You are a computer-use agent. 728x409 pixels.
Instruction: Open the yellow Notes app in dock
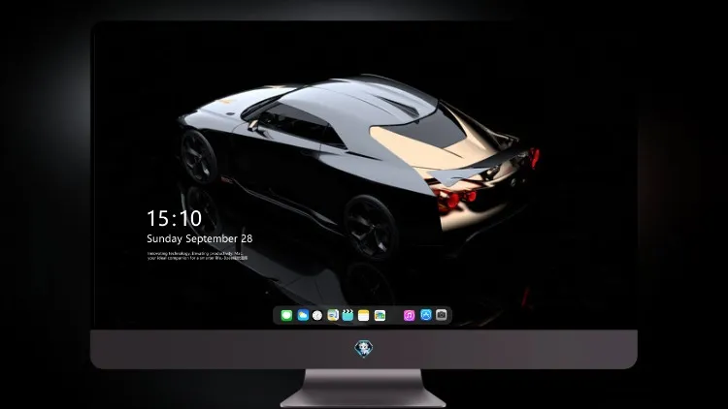point(364,315)
